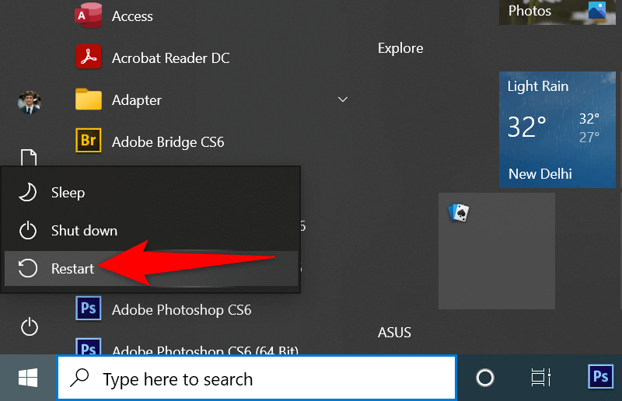Open the Solitaire cards tile

pos(496,251)
